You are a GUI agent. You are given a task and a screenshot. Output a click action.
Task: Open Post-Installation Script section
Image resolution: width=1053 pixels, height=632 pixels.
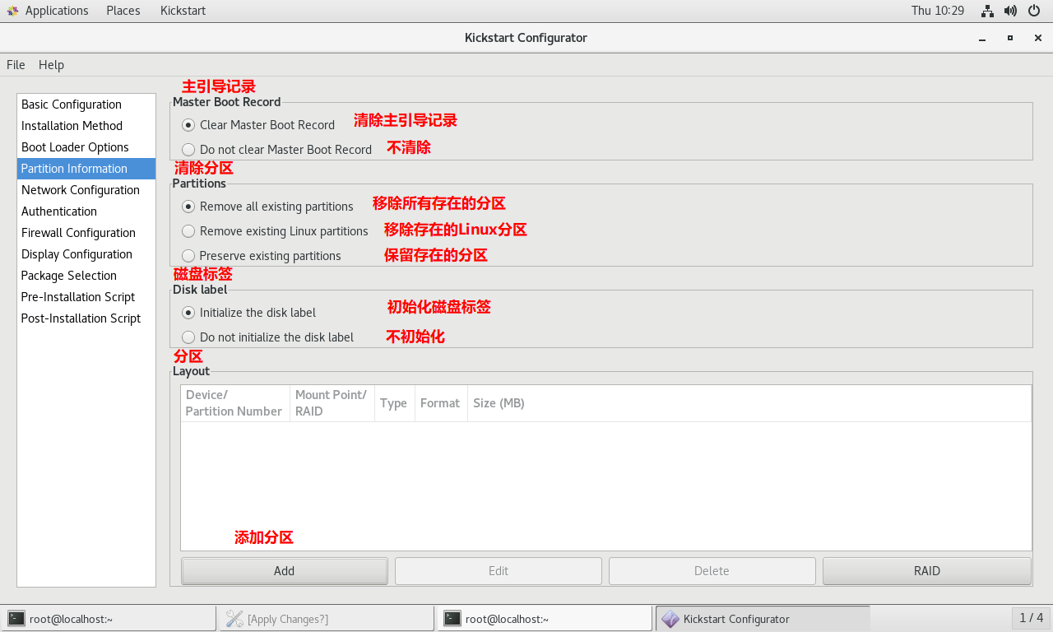pyautogui.click(x=86, y=318)
